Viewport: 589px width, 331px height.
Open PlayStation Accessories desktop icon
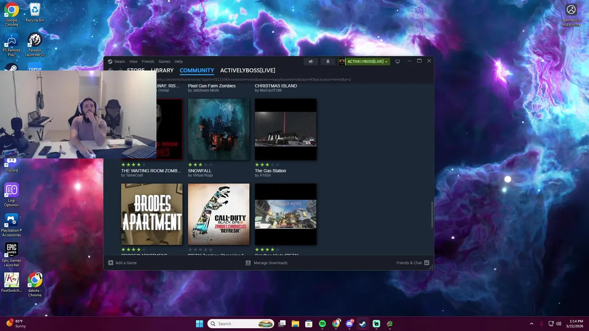(12, 225)
